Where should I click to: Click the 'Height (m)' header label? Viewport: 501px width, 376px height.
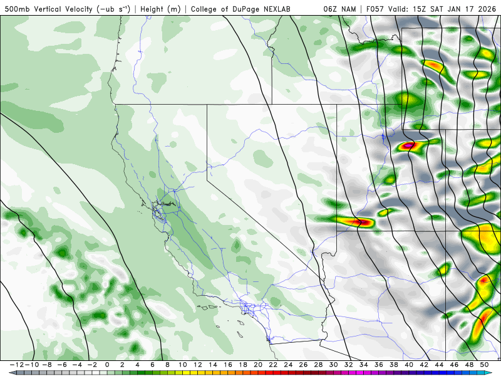[x=161, y=9]
